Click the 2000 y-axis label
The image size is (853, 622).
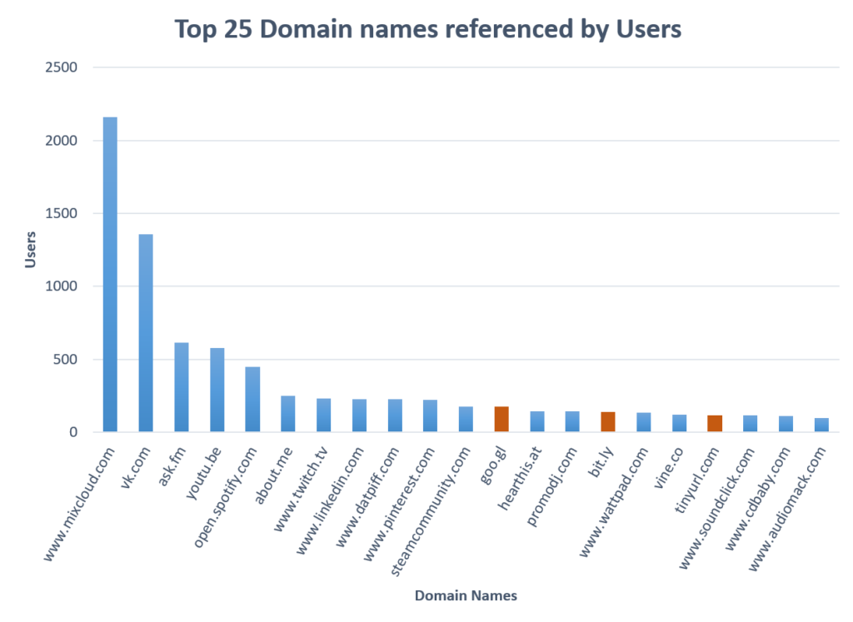pyautogui.click(x=61, y=140)
